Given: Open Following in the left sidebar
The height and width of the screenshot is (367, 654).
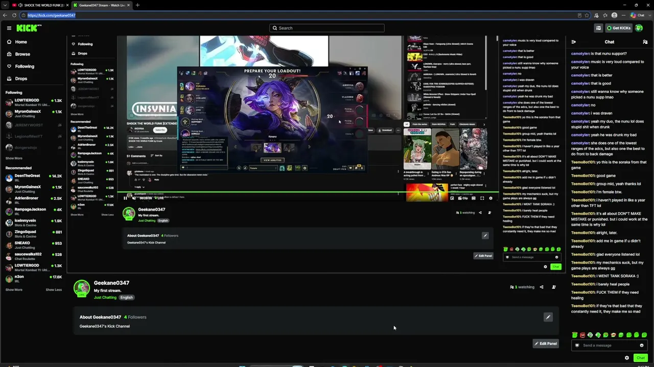Looking at the screenshot, I should coord(25,66).
